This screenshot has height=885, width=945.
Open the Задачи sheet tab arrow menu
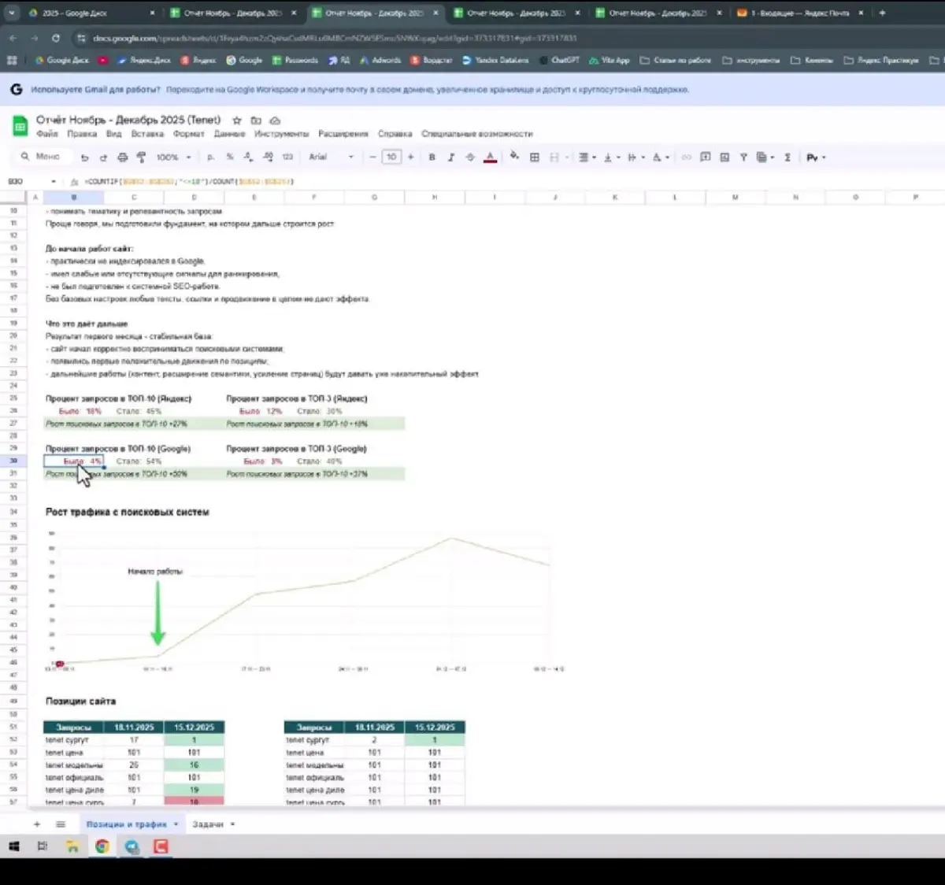click(233, 824)
